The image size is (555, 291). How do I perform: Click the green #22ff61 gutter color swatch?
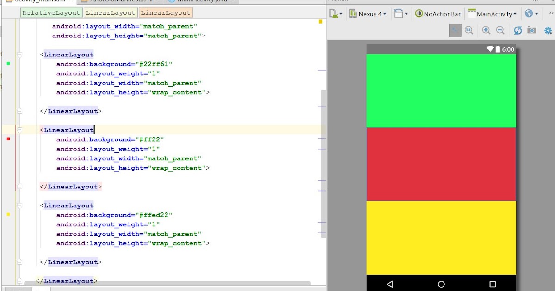click(8, 63)
